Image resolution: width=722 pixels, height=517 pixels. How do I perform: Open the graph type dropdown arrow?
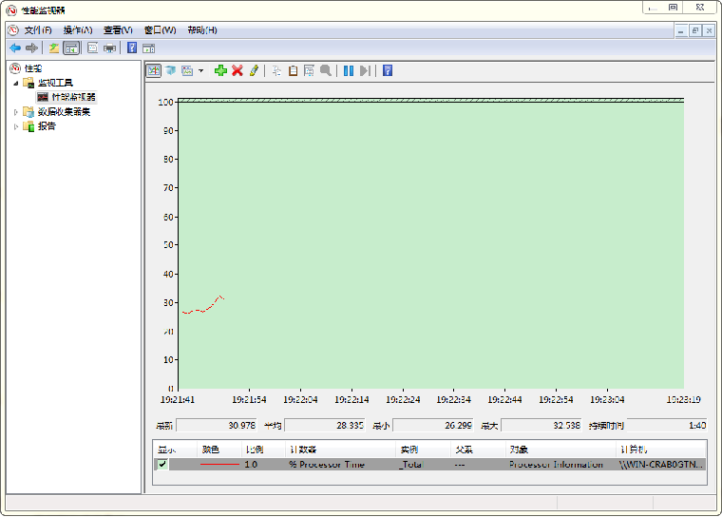[x=200, y=71]
